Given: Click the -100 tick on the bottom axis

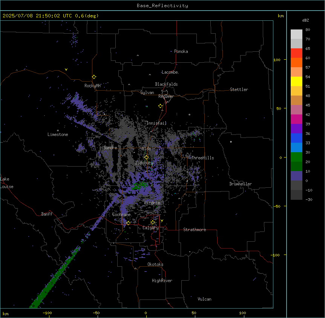Looking at the screenshot, I should [48, 313].
